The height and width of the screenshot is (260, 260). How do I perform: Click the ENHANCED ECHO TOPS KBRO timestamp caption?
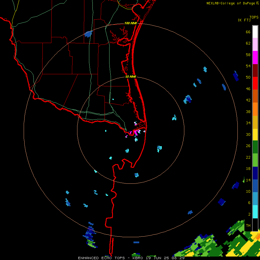pyautogui.click(x=131, y=258)
